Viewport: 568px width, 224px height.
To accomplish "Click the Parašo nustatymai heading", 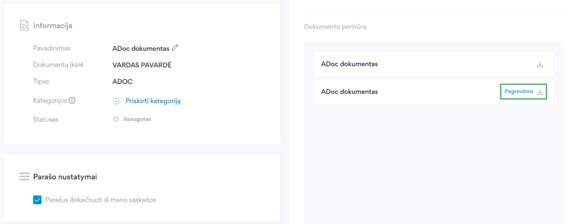I will pos(65,177).
